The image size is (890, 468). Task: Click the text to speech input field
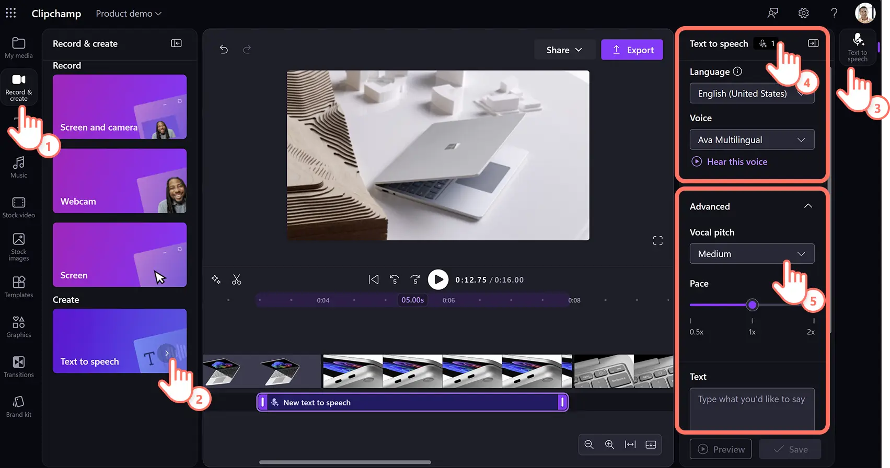coord(752,409)
